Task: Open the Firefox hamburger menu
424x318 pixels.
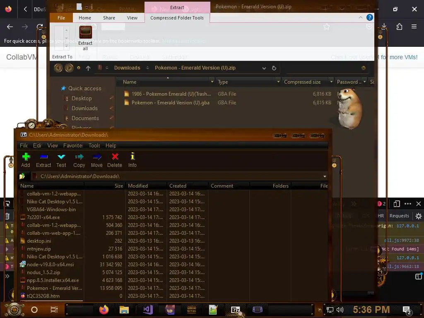Action: tap(414, 26)
